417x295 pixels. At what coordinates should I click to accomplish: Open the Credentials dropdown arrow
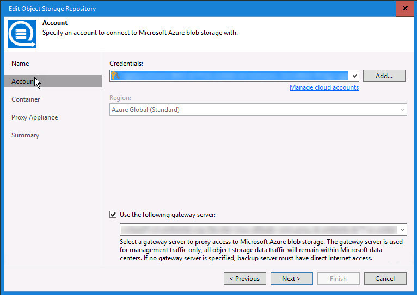tap(354, 76)
